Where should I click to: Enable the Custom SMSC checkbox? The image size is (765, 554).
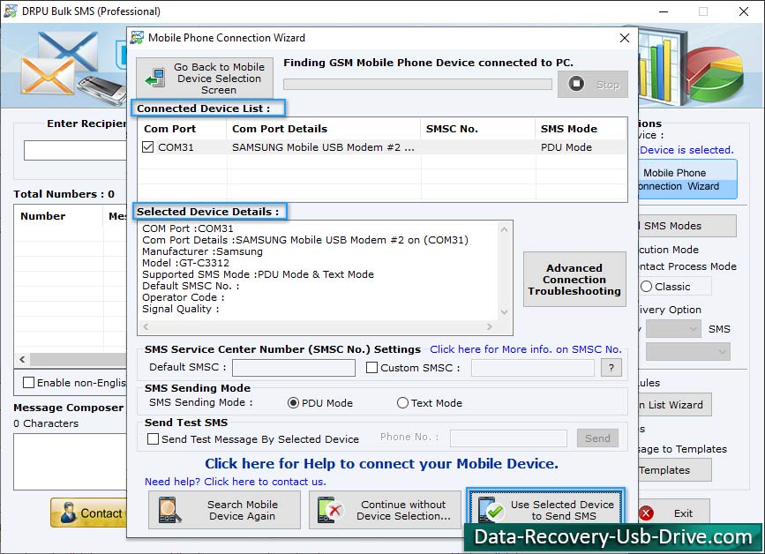(371, 367)
